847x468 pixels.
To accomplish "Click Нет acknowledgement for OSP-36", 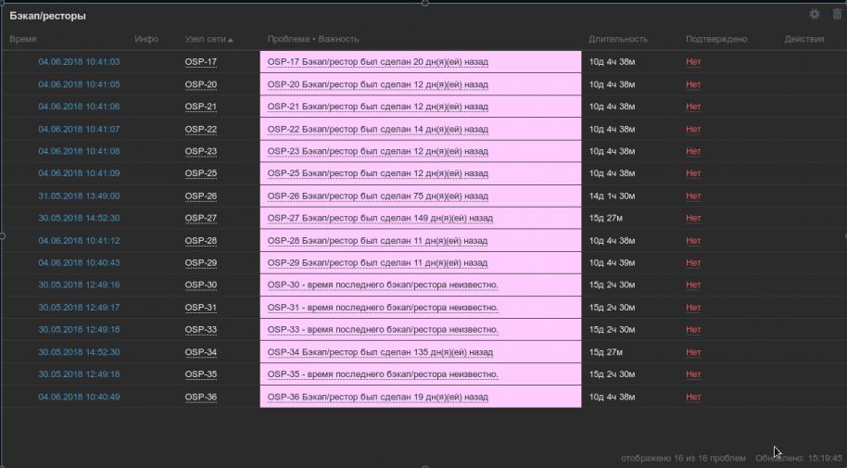I will pos(693,397).
